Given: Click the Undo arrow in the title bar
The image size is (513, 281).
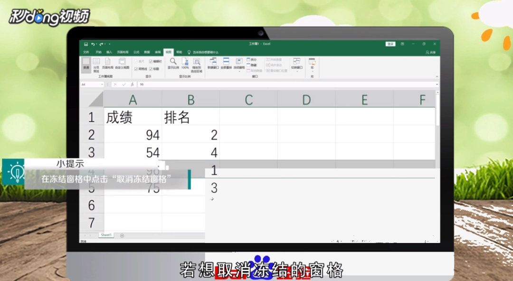Looking at the screenshot, I should tap(93, 44).
